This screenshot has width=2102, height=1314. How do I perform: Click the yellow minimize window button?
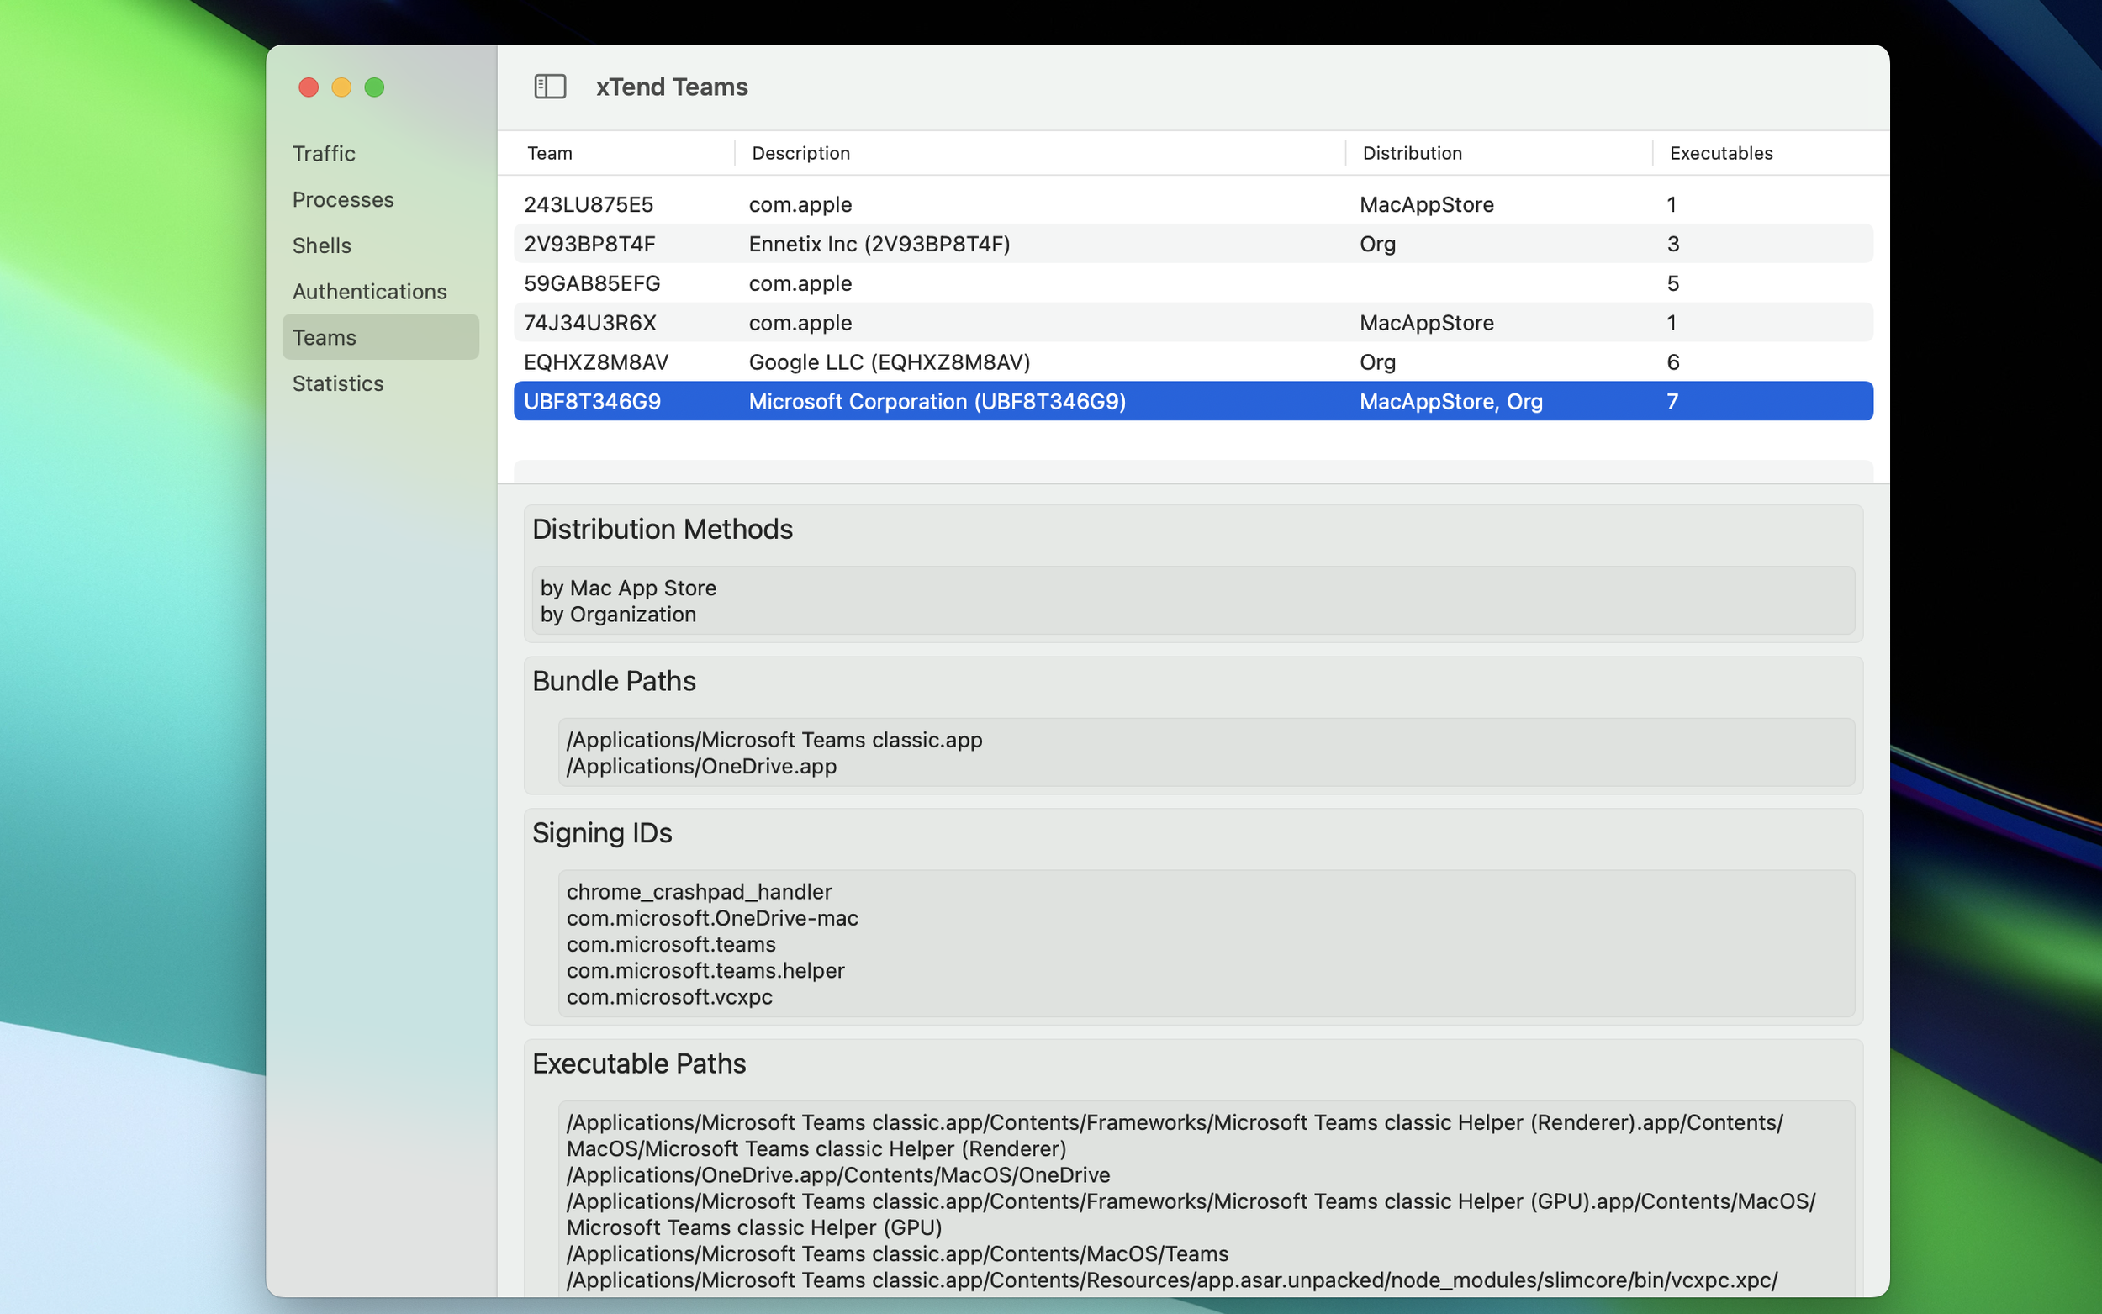point(341,87)
